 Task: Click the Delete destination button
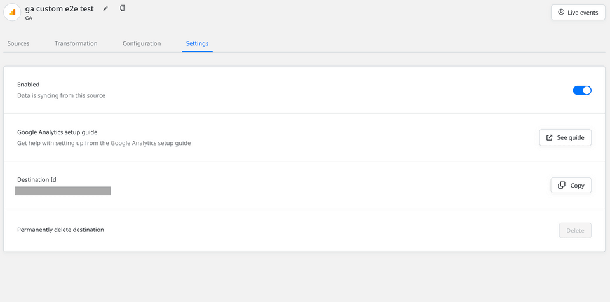pyautogui.click(x=575, y=230)
